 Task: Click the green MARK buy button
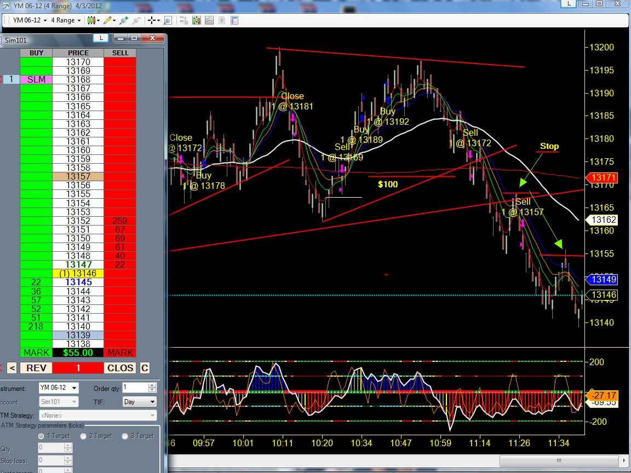click(x=36, y=353)
